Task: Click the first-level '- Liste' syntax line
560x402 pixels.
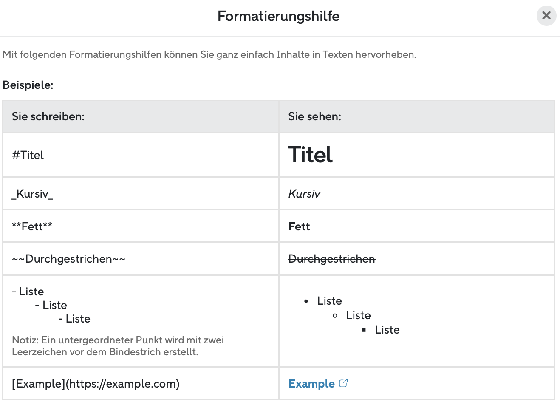Action: coord(28,292)
